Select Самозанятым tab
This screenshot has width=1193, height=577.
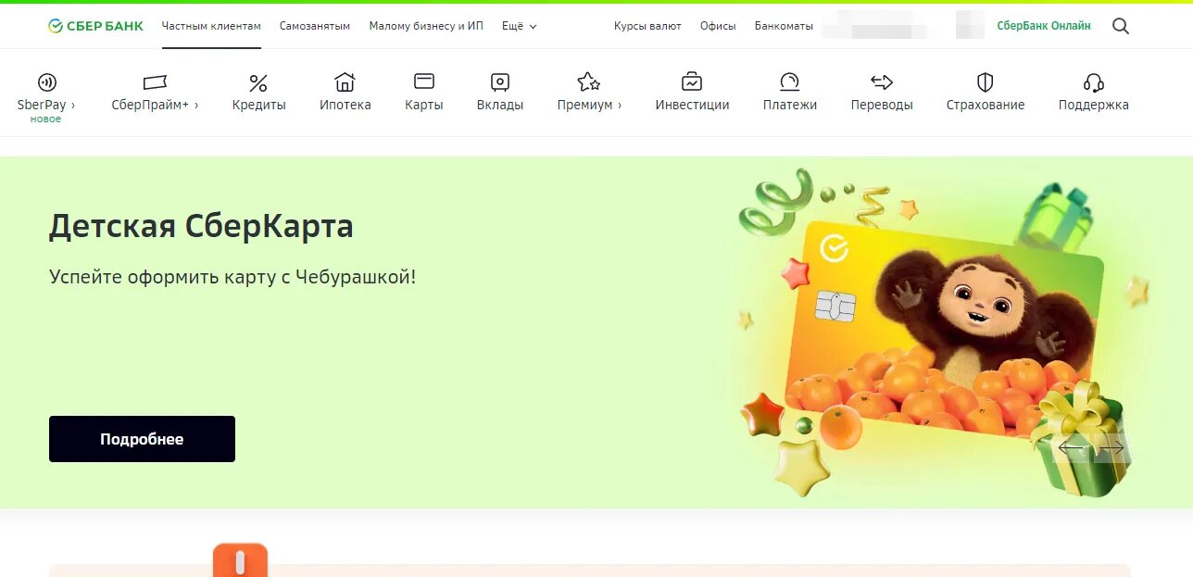[315, 26]
